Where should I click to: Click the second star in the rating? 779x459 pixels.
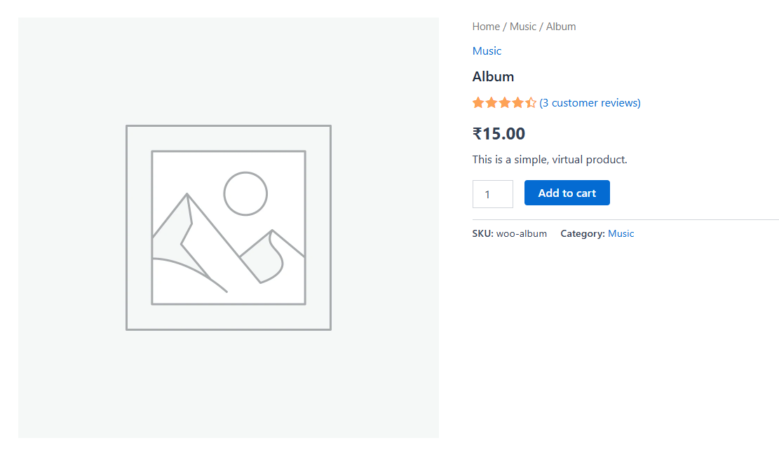pos(490,102)
